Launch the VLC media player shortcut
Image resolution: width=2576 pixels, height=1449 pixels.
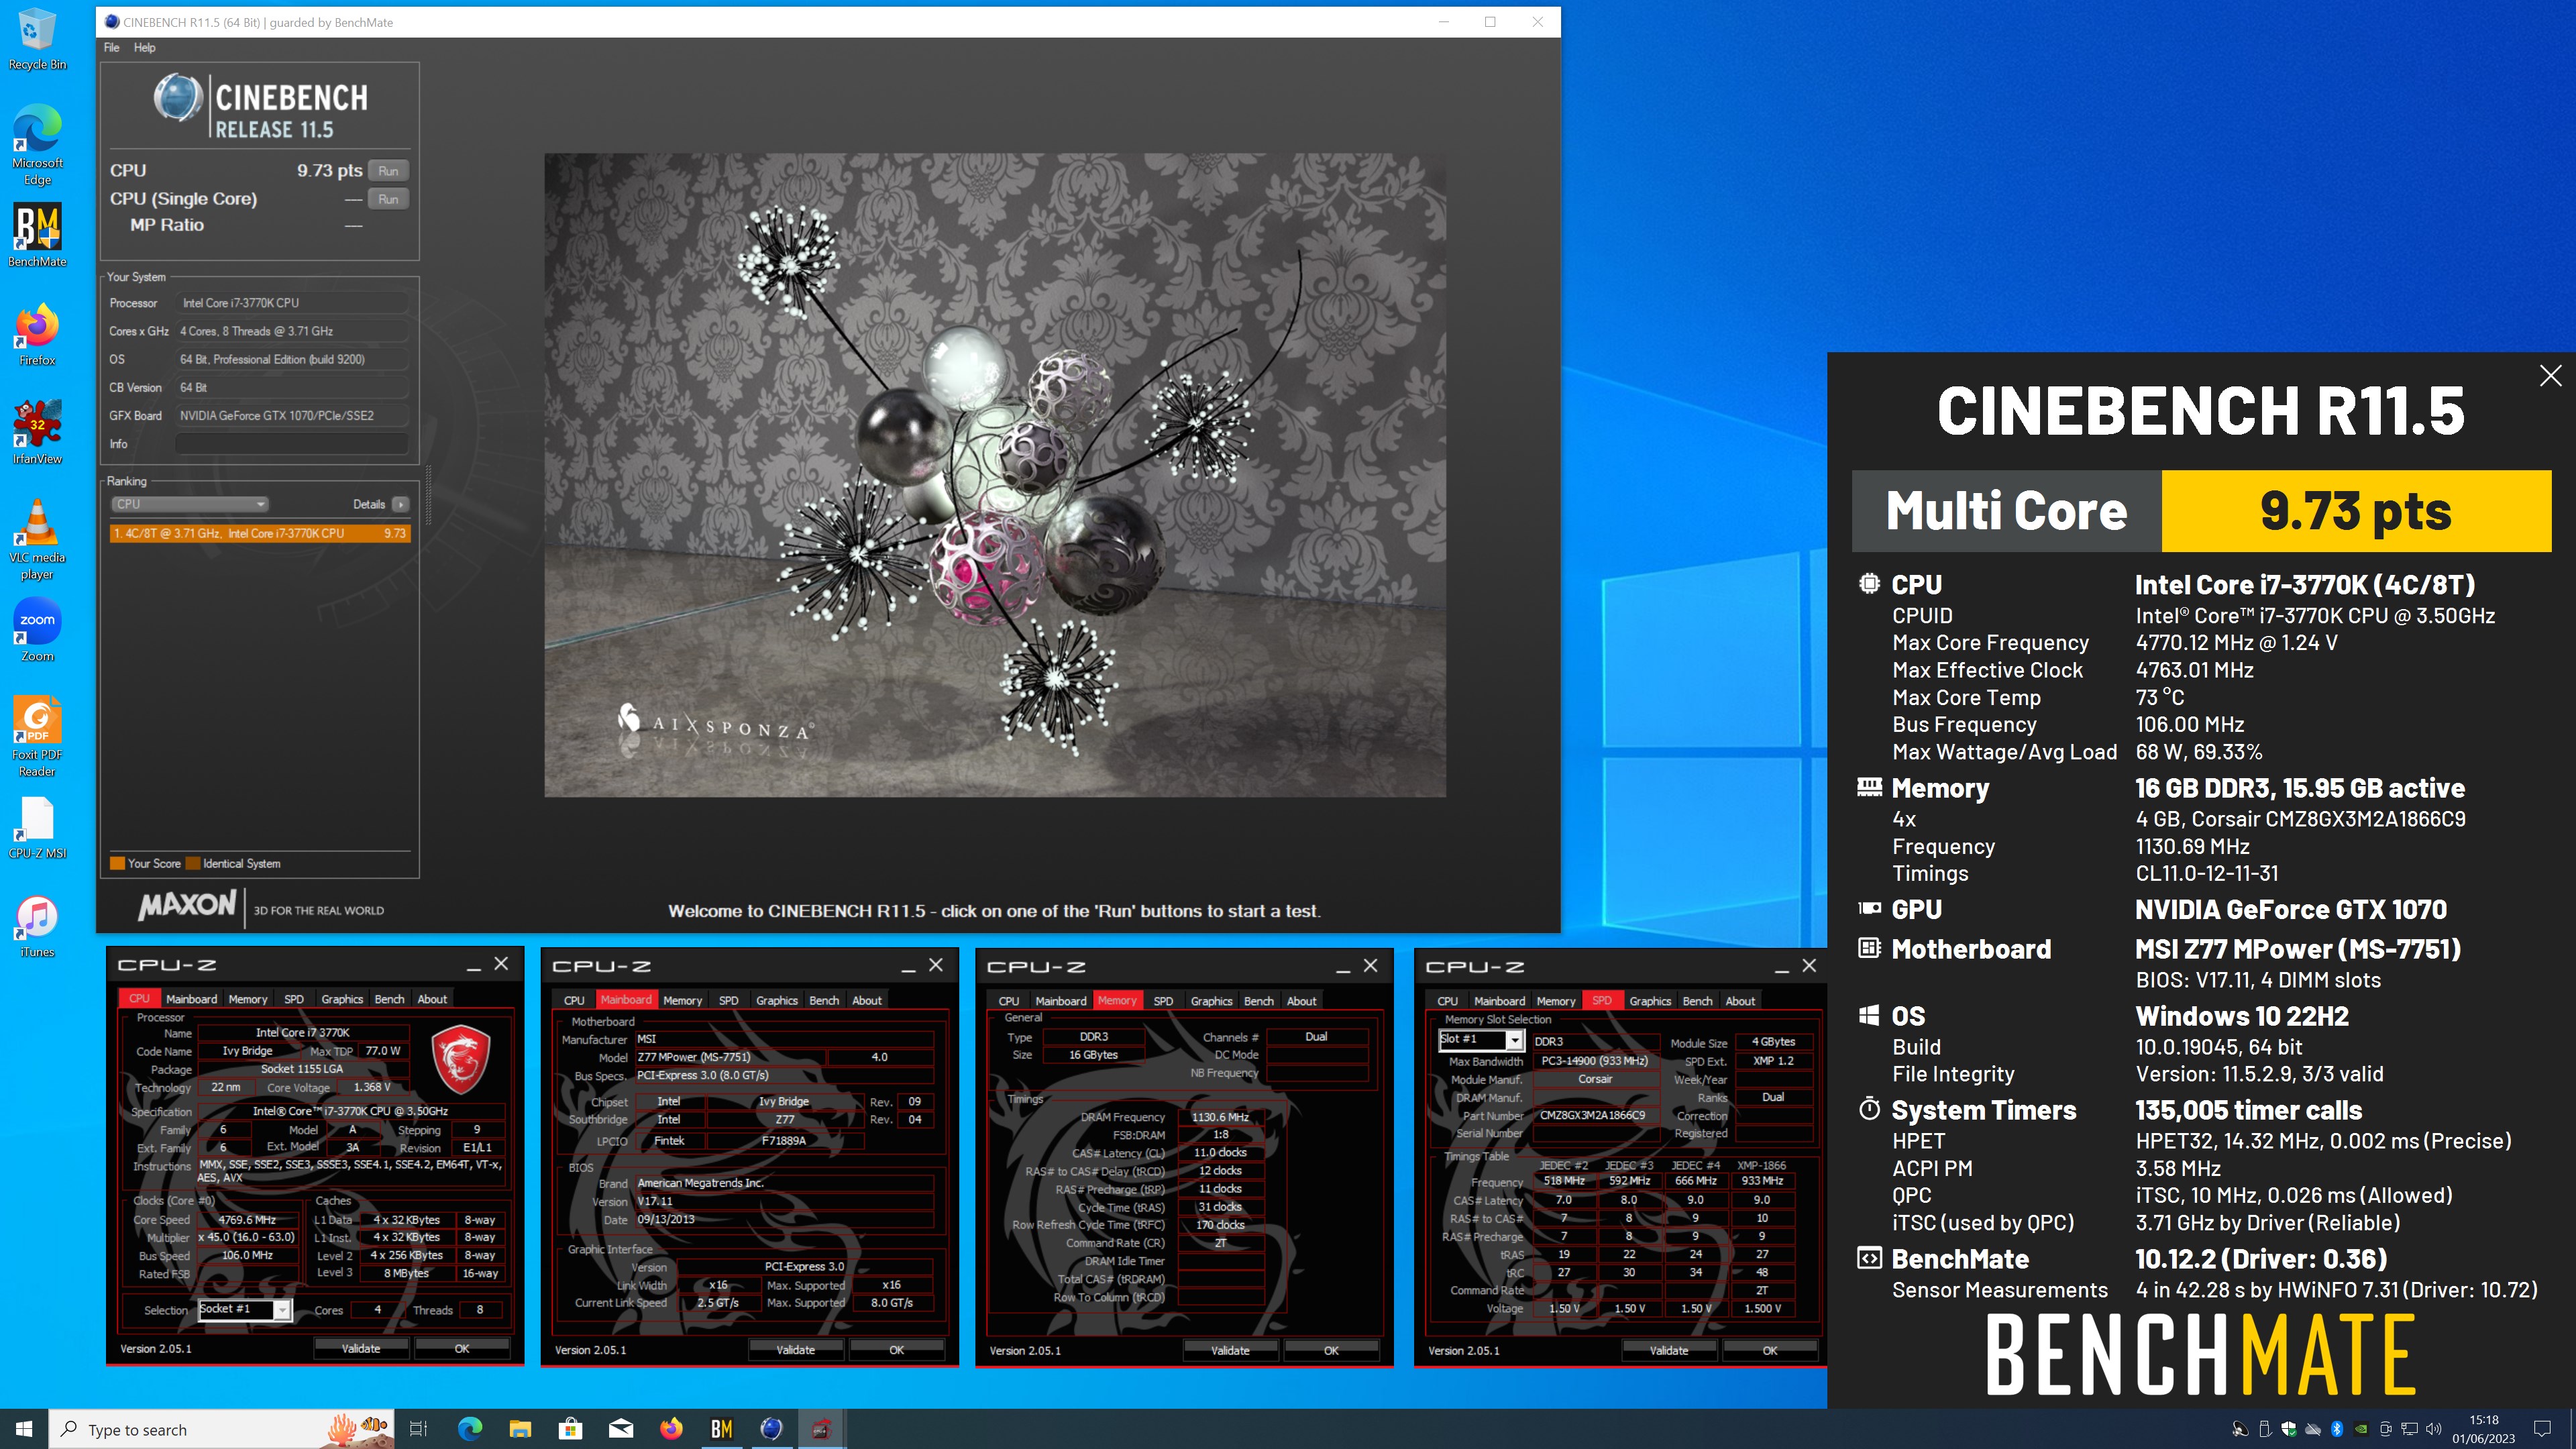[x=37, y=538]
